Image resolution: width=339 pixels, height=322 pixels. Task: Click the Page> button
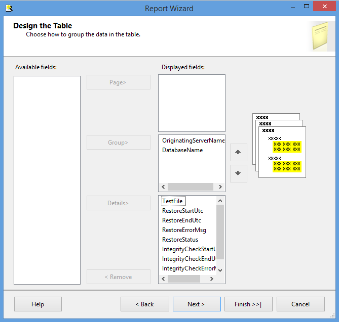pyautogui.click(x=119, y=82)
